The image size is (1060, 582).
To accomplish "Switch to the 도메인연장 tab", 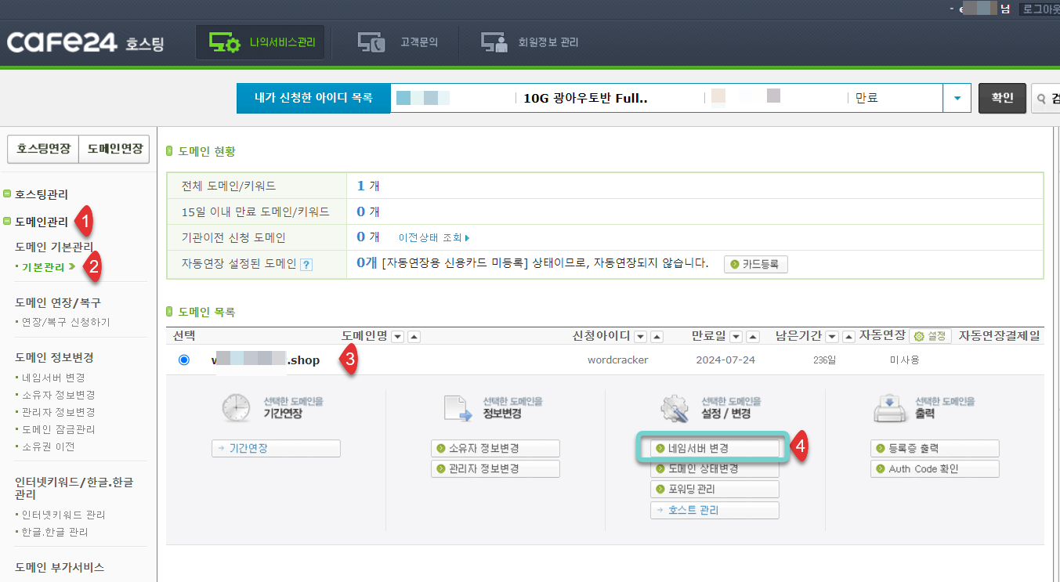I will tap(114, 149).
